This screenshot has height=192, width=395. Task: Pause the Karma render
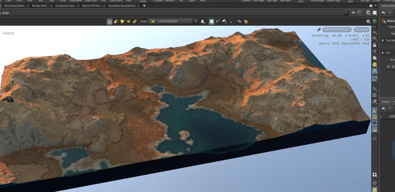tap(375, 95)
